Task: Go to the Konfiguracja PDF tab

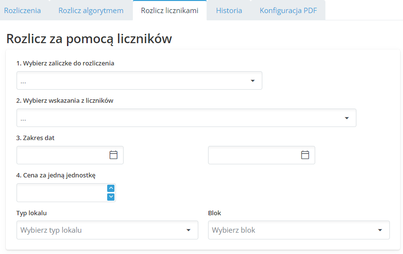Action: coord(288,11)
